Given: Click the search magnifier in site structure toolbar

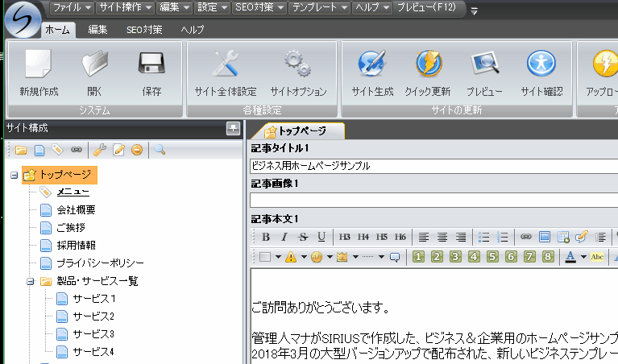Looking at the screenshot, I should tap(160, 150).
